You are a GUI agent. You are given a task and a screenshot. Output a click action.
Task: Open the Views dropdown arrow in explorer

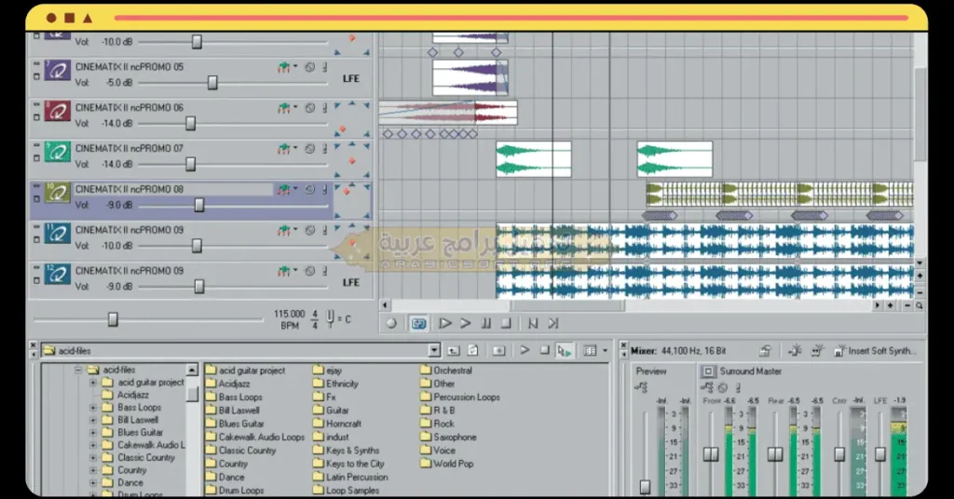(605, 351)
